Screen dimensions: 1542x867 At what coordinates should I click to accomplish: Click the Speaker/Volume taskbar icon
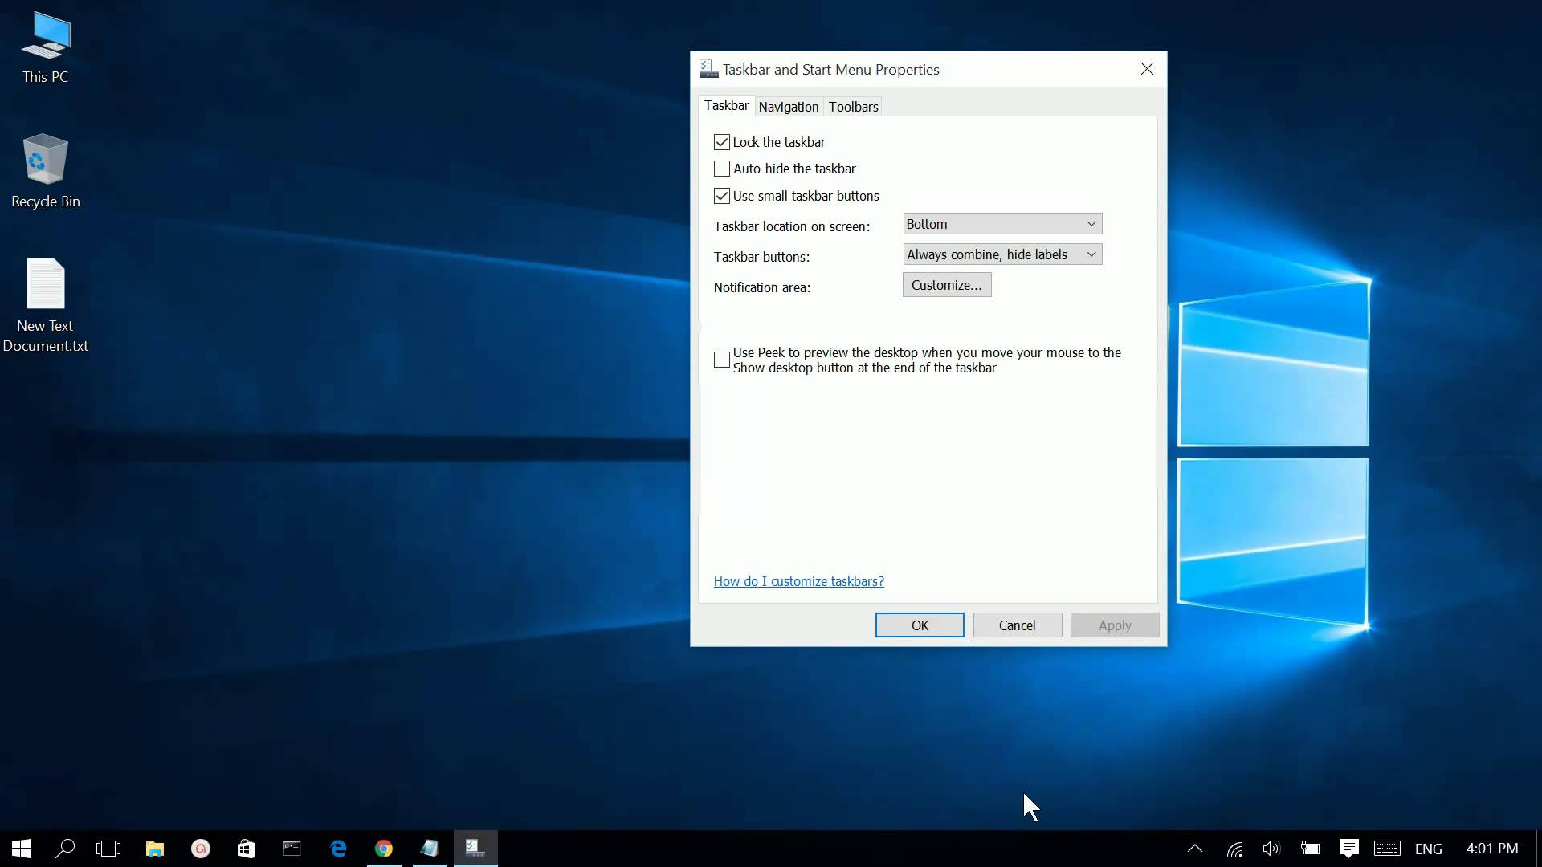(1271, 848)
